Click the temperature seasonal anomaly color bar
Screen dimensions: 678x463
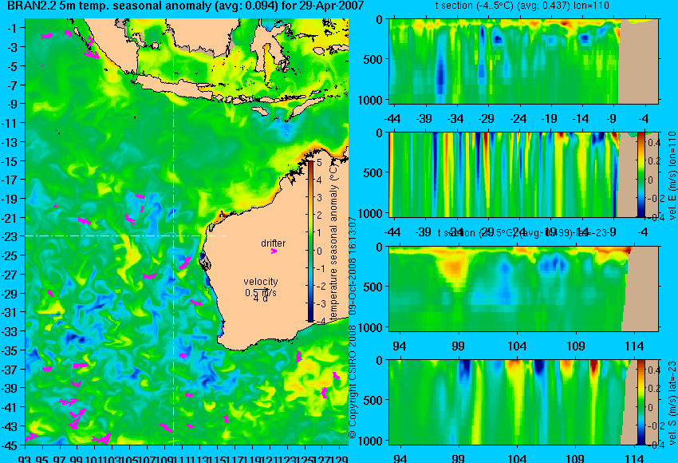(x=311, y=241)
